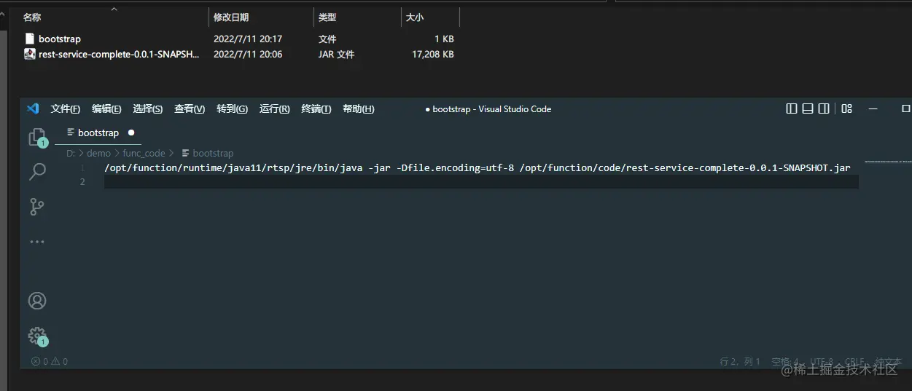Sort by 大小 column header
The height and width of the screenshot is (391, 912).
415,17
